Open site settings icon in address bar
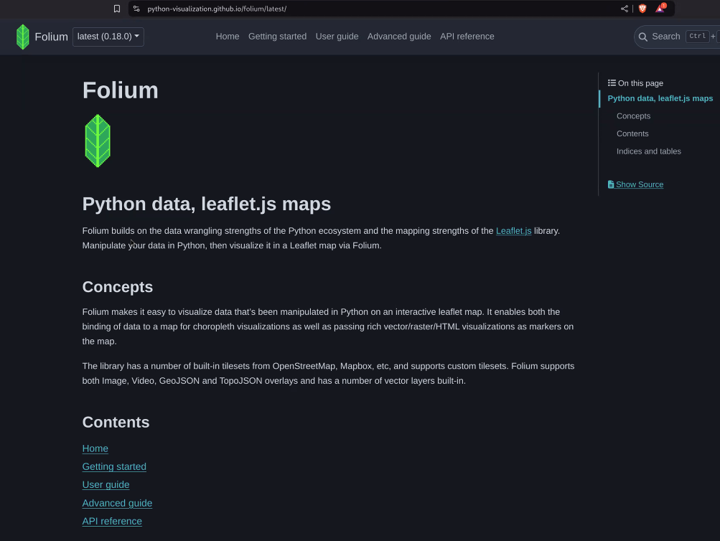Viewport: 720px width, 541px height. point(136,9)
